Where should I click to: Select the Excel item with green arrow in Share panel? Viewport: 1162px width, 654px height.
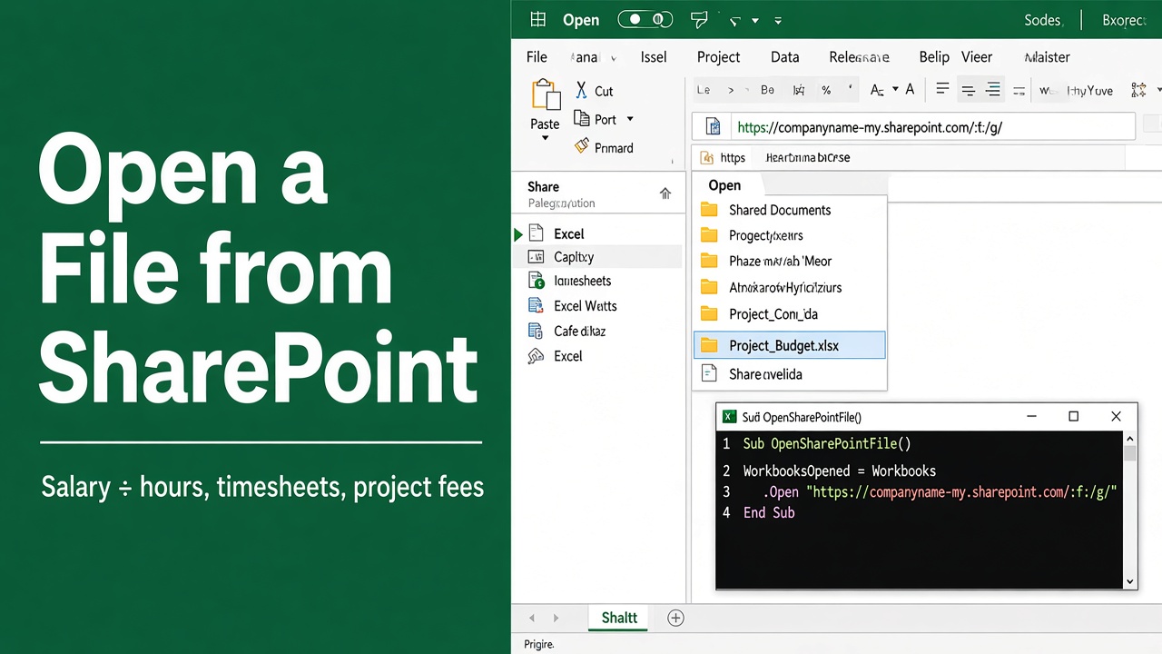(x=568, y=233)
